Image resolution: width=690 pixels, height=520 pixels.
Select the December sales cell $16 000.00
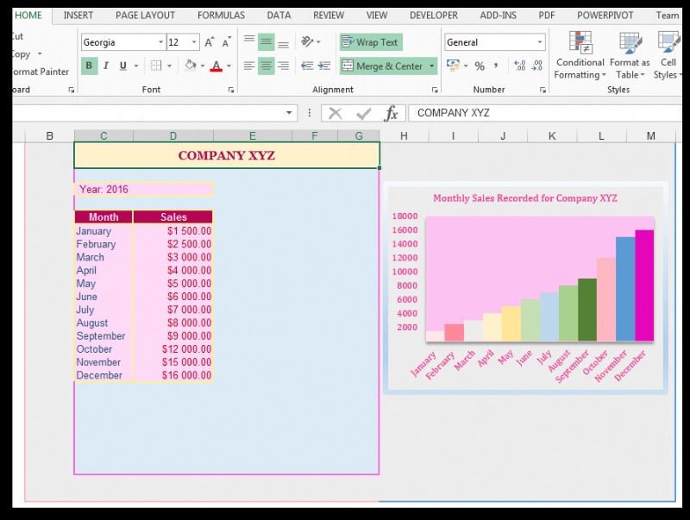pyautogui.click(x=173, y=375)
